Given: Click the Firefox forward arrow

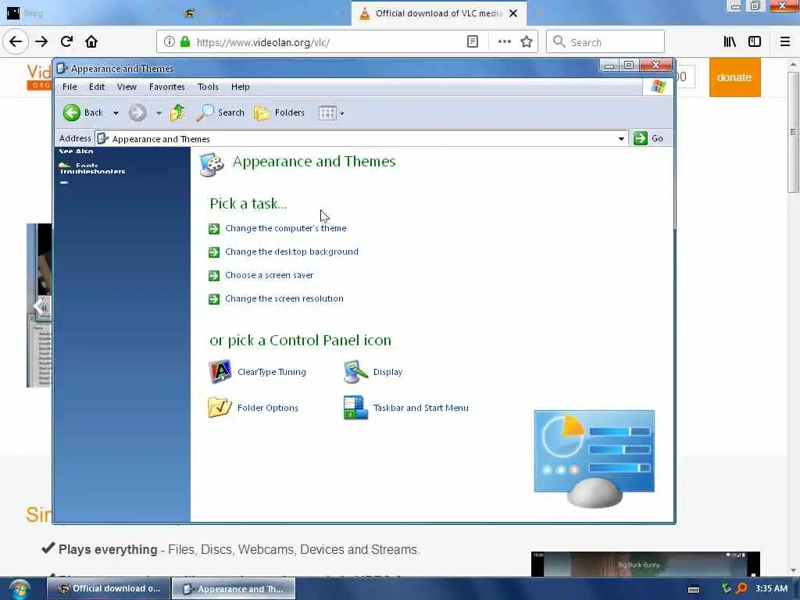Looking at the screenshot, I should (41, 42).
